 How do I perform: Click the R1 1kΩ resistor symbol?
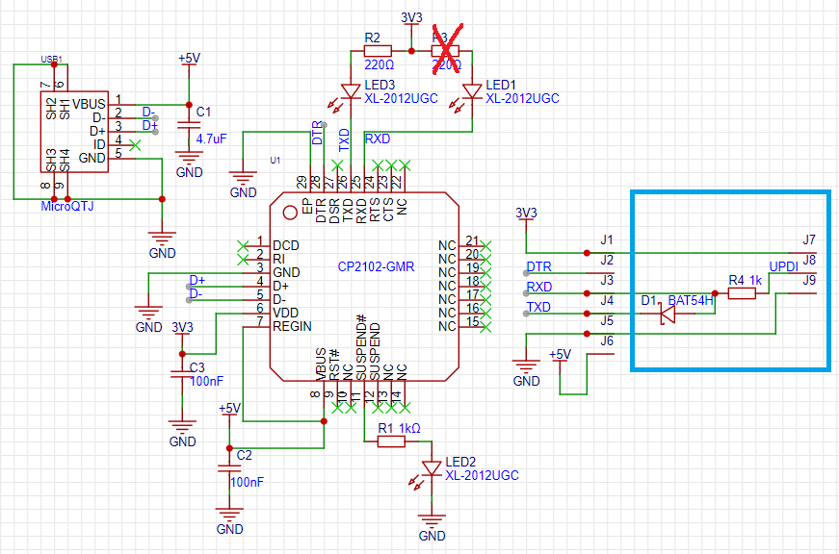[x=391, y=441]
